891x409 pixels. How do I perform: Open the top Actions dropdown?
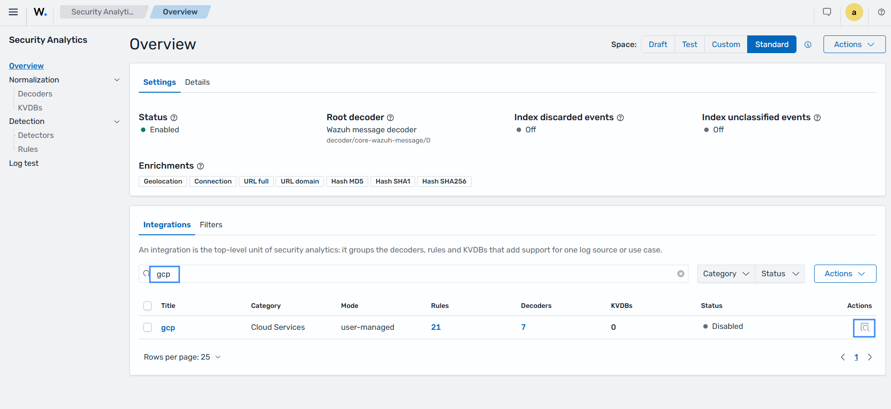tap(854, 44)
